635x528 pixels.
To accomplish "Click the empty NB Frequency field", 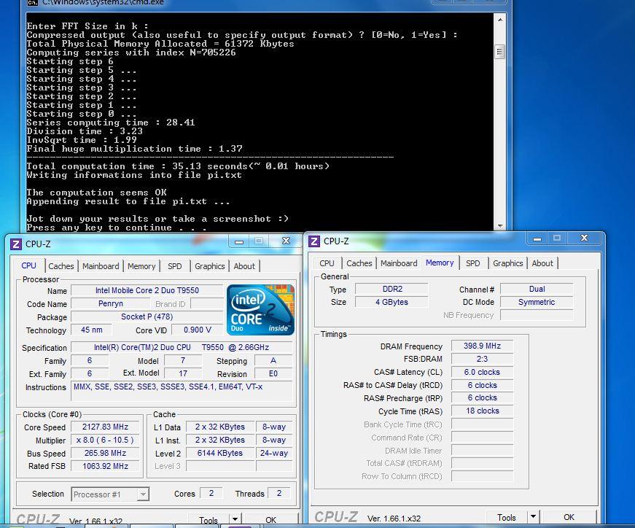I will tap(537, 315).
